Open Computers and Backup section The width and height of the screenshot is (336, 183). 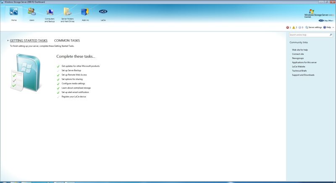click(x=50, y=15)
